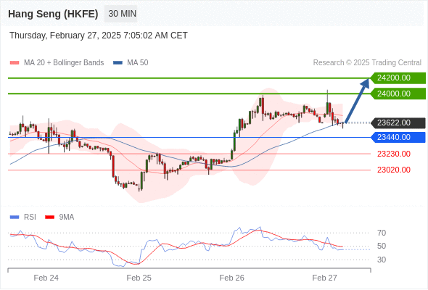Click the Hang Seng (HKFE) title
The width and height of the screenshot is (428, 290).
(53, 14)
